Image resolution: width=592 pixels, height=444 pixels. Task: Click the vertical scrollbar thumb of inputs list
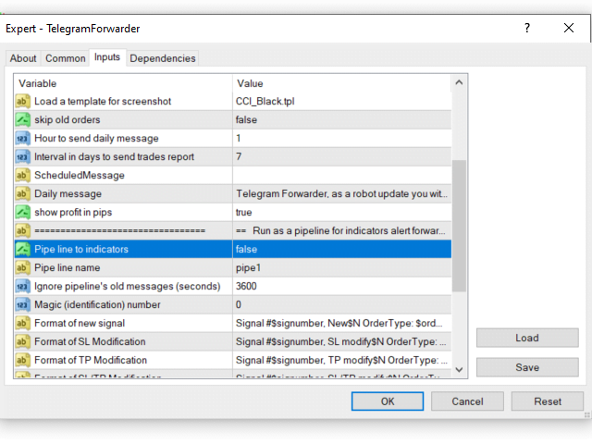(459, 226)
